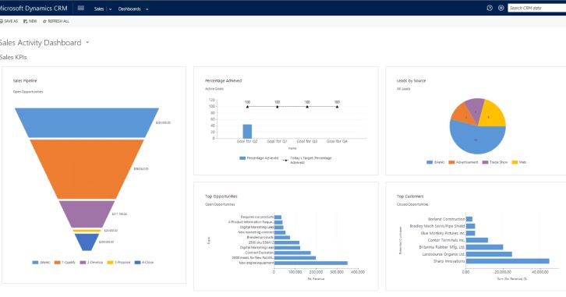Click the Percentage Achieved chart title
Screen dimensions: 566x297
(x=223, y=81)
